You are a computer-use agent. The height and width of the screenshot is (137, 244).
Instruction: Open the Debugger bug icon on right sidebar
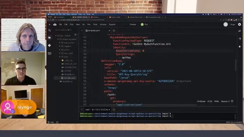(x=240, y=46)
